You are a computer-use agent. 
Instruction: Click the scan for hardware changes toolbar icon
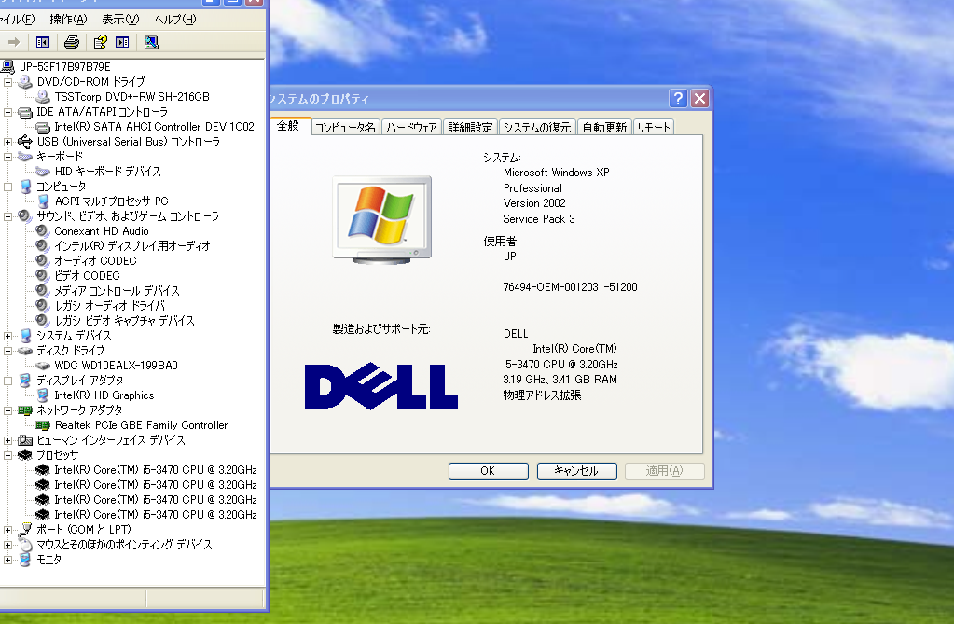(x=151, y=41)
